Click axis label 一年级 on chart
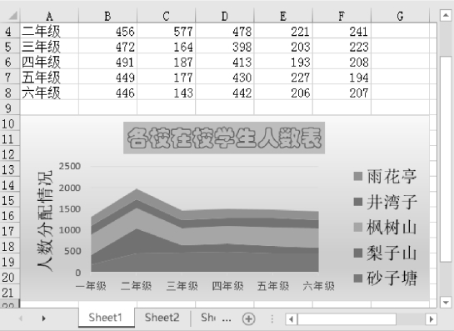This screenshot has width=454, height=331. pyautogui.click(x=91, y=286)
